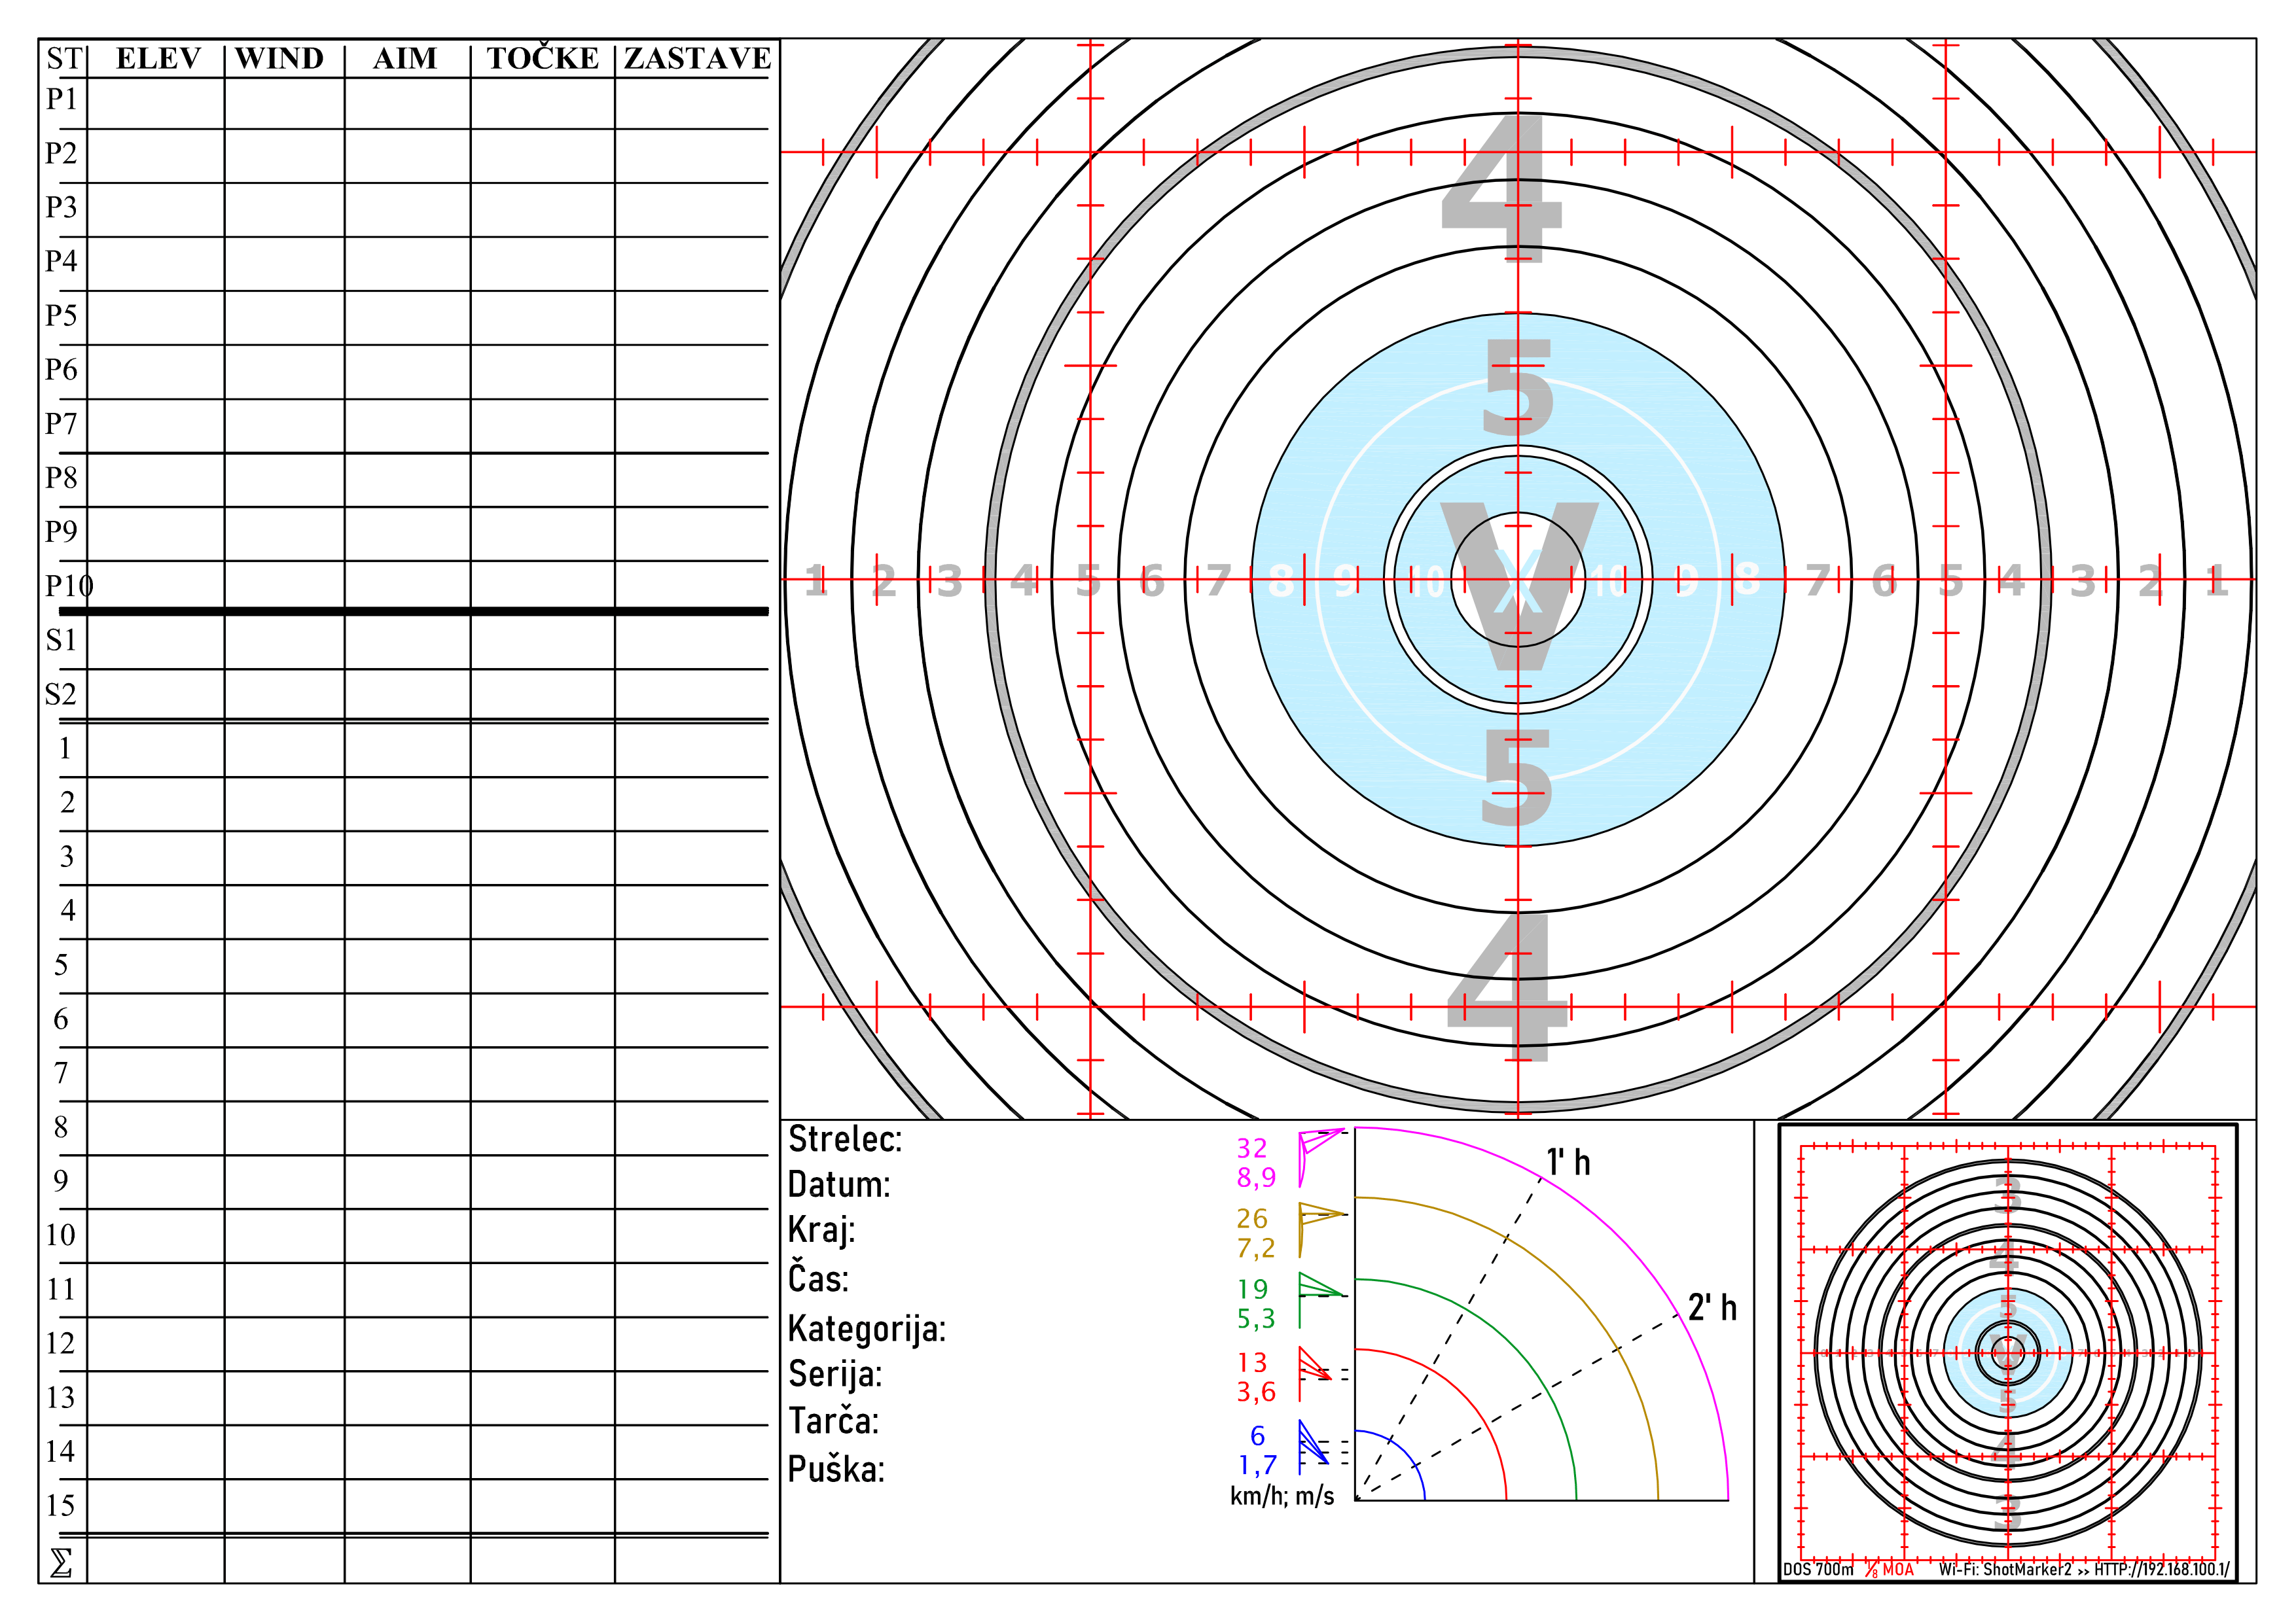This screenshot has width=2296, height=1622.
Task: Click the Tarča: label
Action: click(x=834, y=1420)
